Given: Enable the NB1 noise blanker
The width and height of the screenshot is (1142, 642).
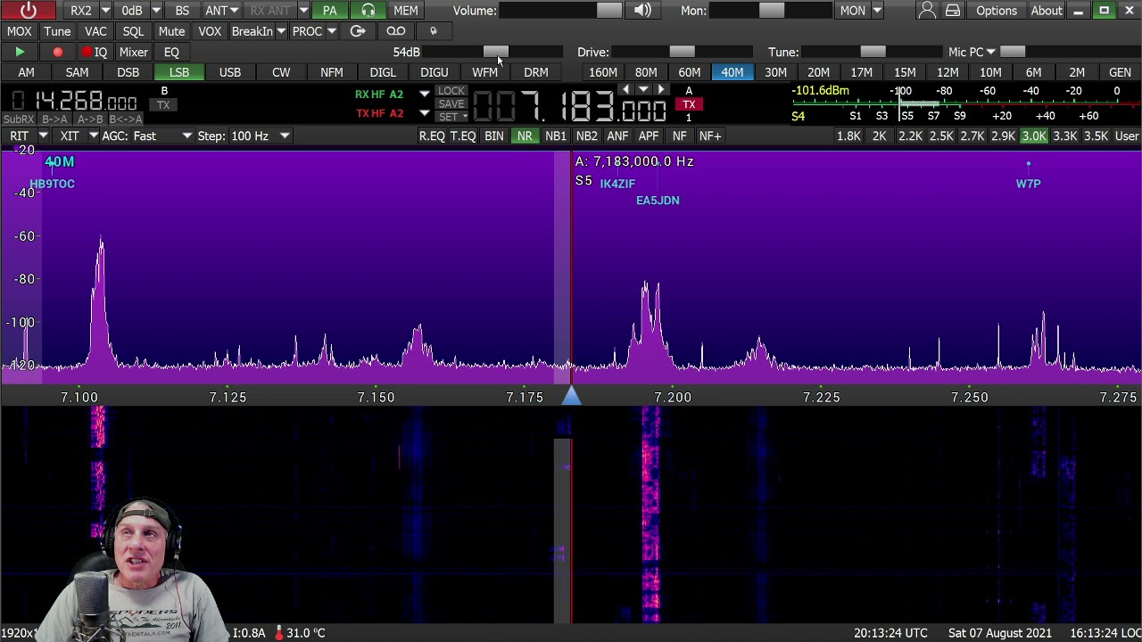Looking at the screenshot, I should point(555,136).
